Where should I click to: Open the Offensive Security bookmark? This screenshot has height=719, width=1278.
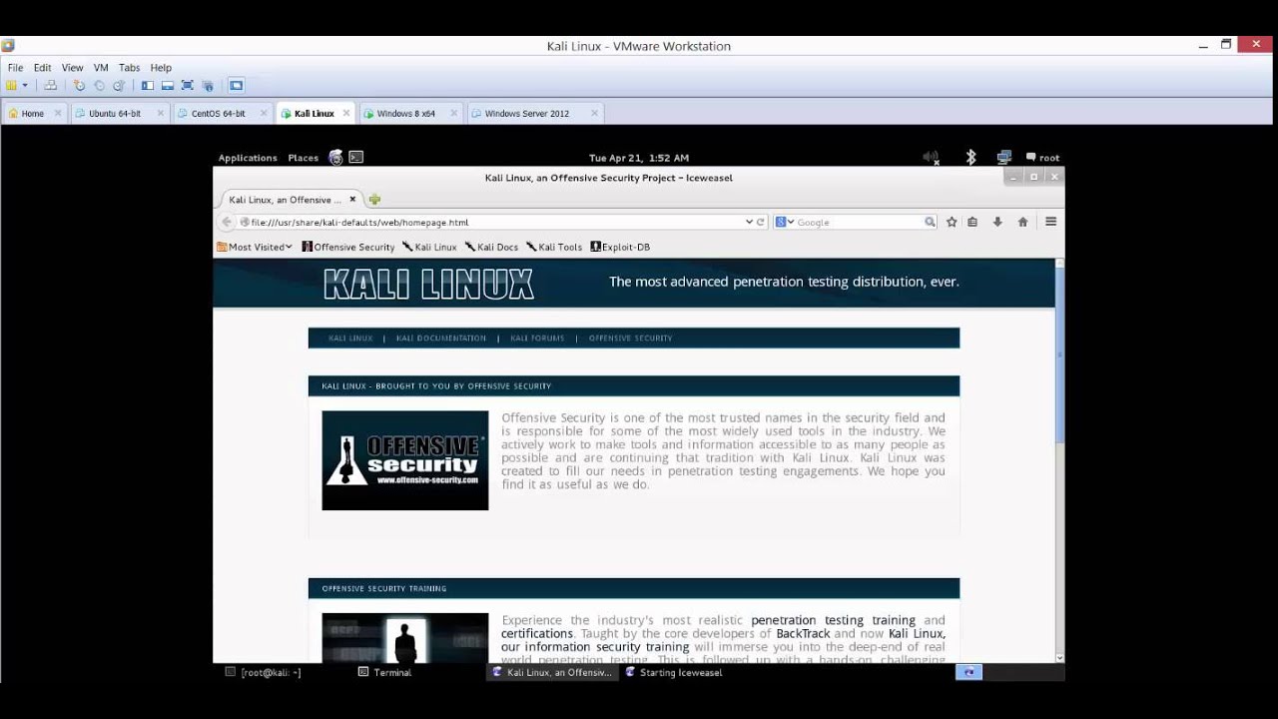click(348, 247)
